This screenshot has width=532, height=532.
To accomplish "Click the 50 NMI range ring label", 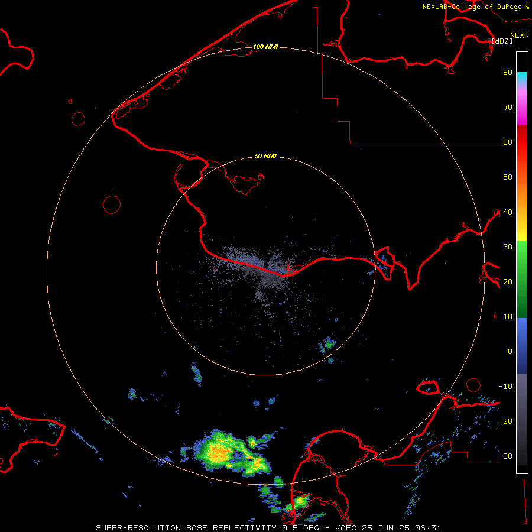I will pos(265,156).
